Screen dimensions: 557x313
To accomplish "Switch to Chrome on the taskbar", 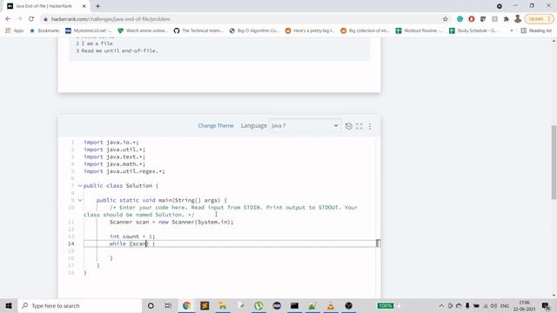I will 186,305.
